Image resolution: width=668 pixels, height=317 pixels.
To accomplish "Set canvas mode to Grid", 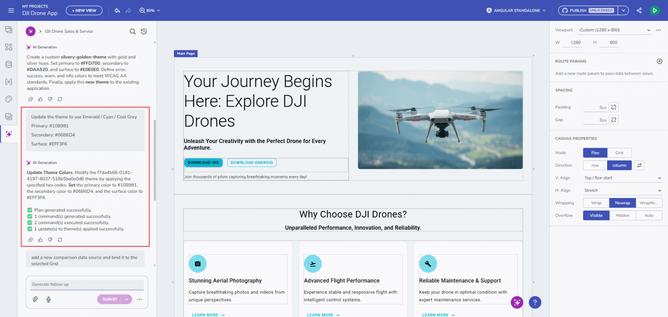I will (x=619, y=153).
